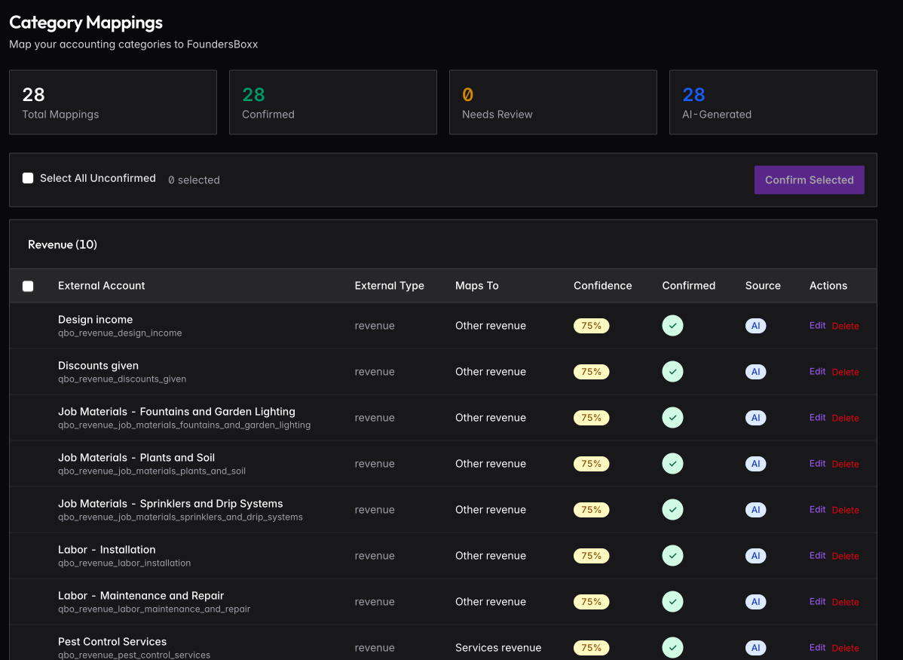The height and width of the screenshot is (660, 903).
Task: Click the Confidence column header
Action: pos(602,286)
